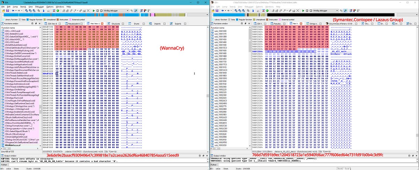
Task: Open navigation band dropdown in left IDA
Action: pyautogui.click(x=207, y=15)
